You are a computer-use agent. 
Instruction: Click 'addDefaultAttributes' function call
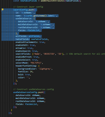tap(52, 1)
